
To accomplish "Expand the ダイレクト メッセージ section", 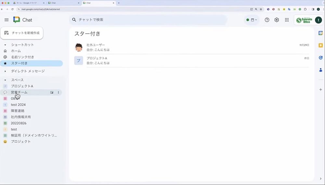I will tap(5, 71).
